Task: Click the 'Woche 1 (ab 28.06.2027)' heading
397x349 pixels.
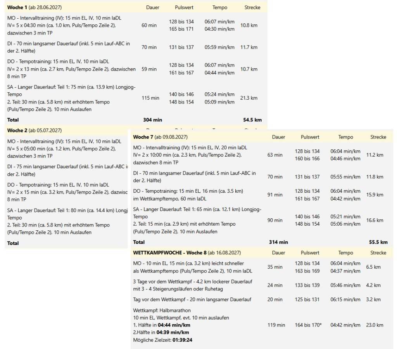Action: (35, 7)
